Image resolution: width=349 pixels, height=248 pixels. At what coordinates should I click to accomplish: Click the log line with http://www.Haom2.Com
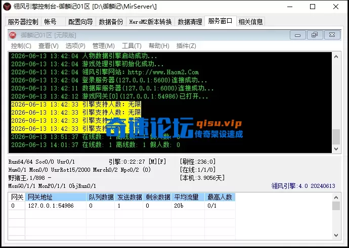105,72
